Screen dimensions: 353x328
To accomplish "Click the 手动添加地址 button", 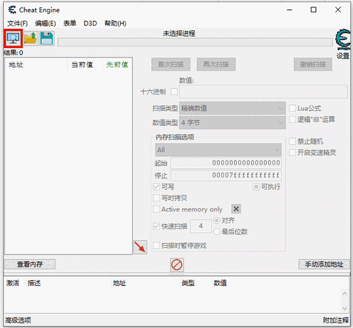I will point(324,264).
